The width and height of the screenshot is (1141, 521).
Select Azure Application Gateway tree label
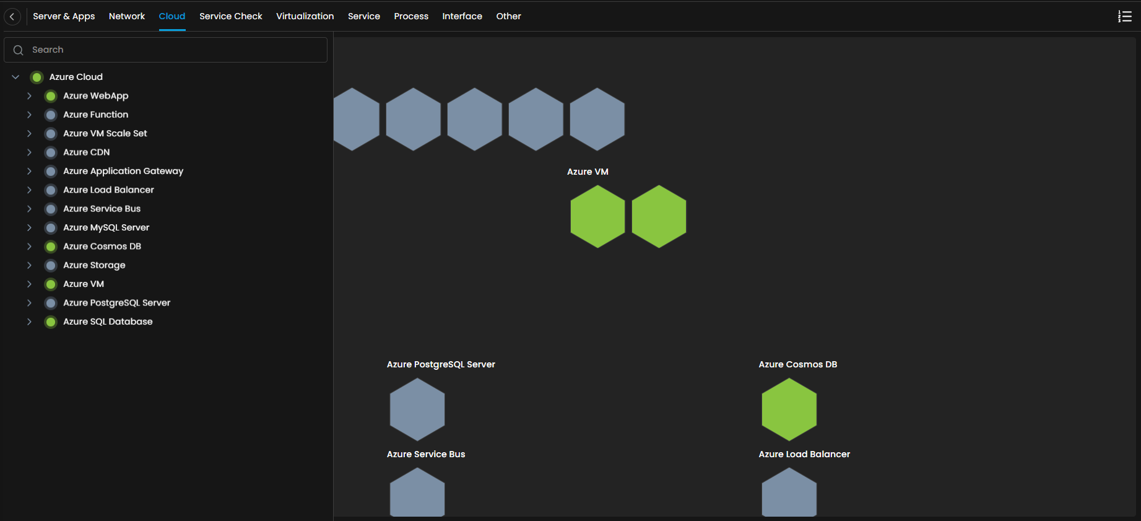coord(123,172)
